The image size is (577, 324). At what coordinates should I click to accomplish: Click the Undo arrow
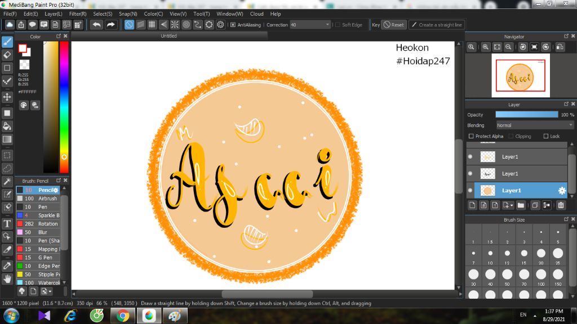96,25
